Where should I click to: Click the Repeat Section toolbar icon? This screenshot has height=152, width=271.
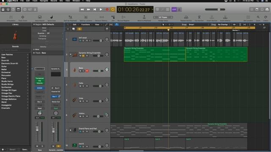coord(186,17)
